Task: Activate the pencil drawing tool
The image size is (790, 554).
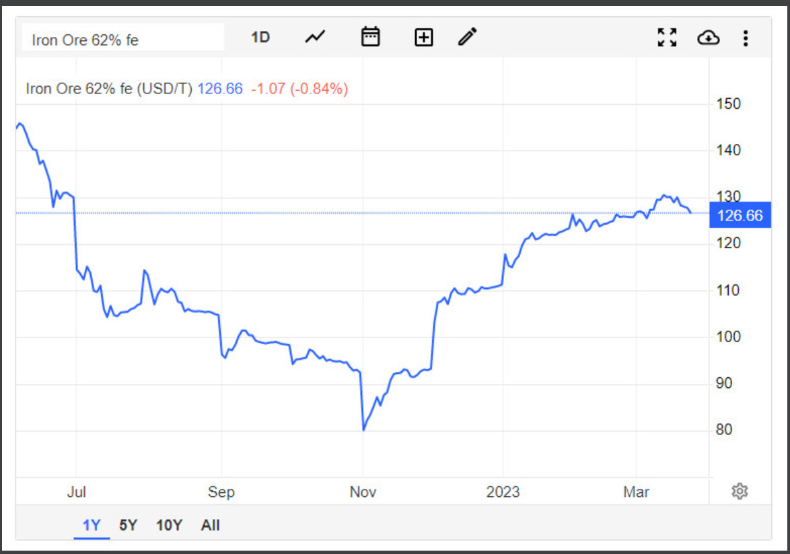Action: (x=467, y=37)
